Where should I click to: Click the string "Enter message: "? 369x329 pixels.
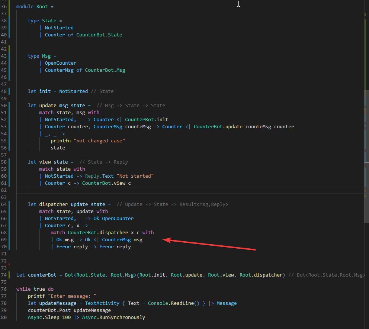[80, 296]
